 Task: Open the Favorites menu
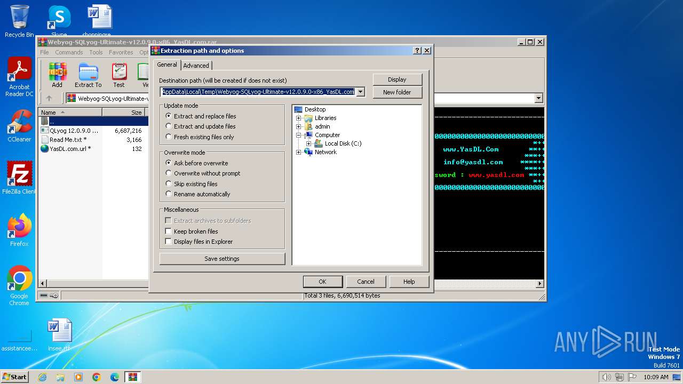(121, 52)
